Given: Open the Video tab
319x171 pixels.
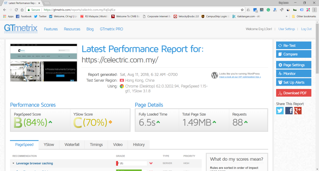Looking at the screenshot, I should pos(118,144).
